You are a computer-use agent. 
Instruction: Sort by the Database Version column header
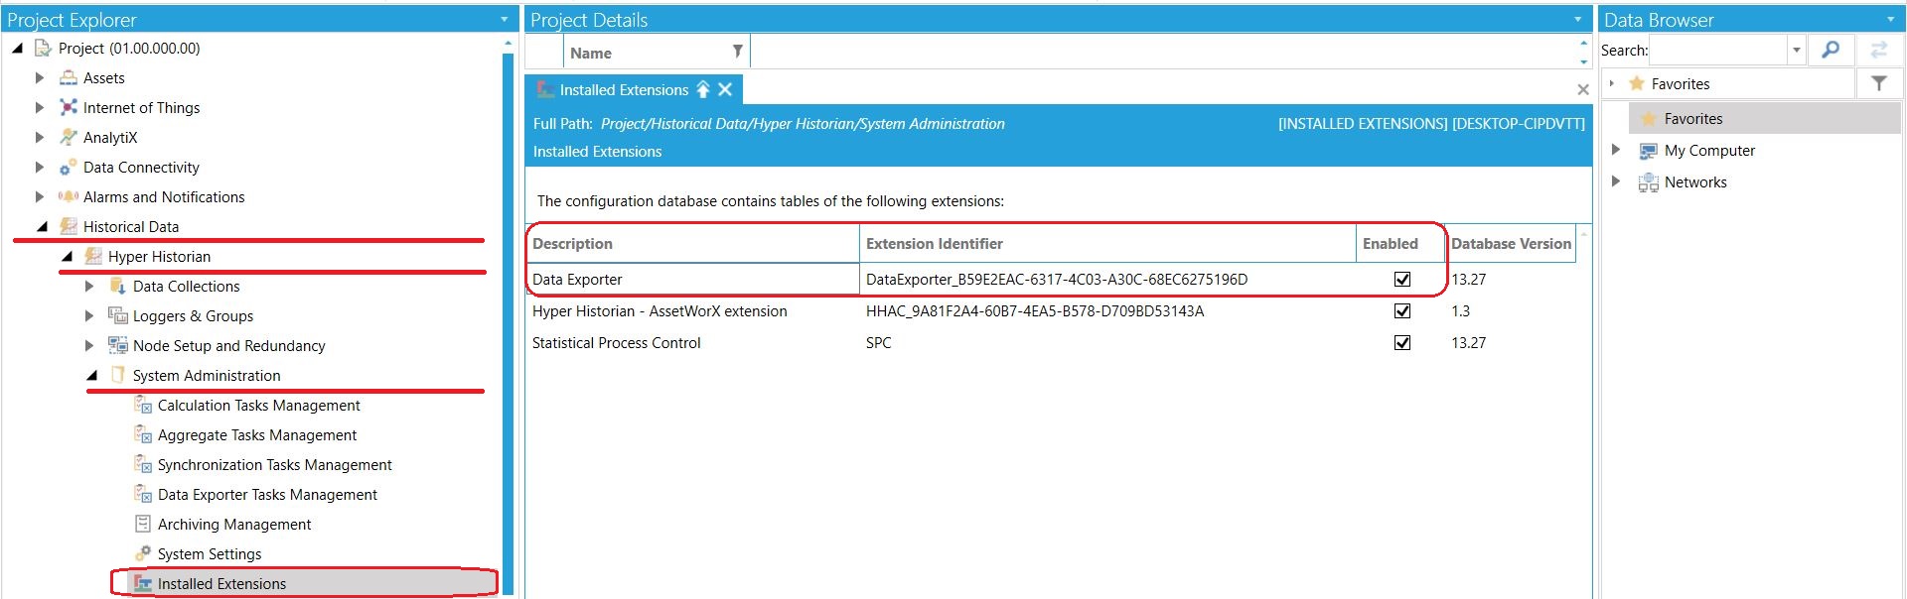tap(1511, 244)
